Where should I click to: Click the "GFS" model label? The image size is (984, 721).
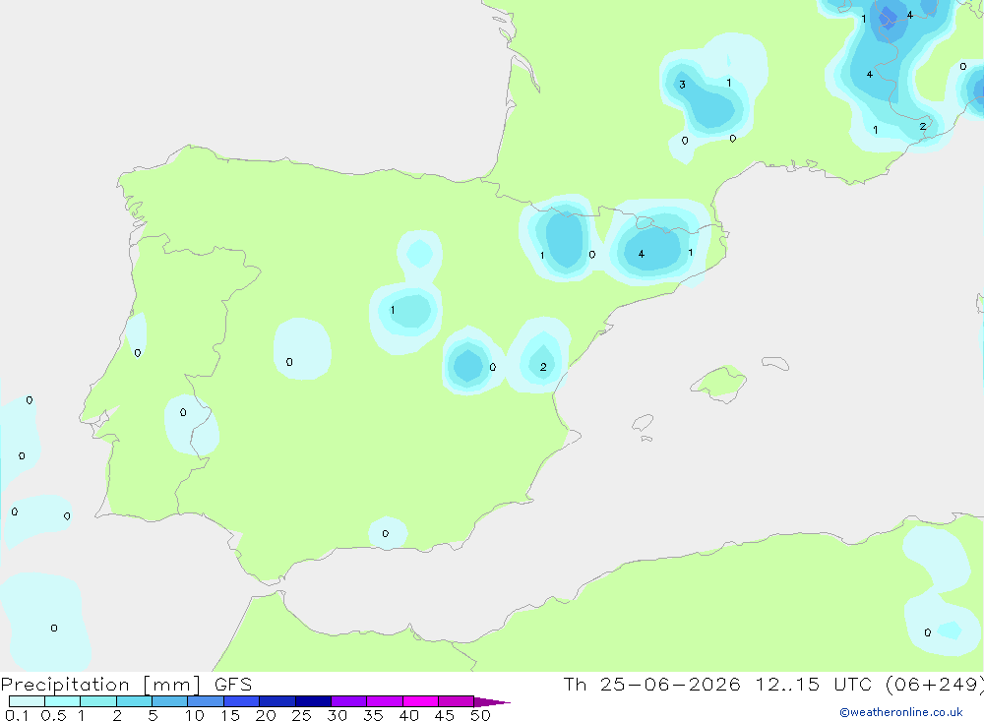(233, 684)
